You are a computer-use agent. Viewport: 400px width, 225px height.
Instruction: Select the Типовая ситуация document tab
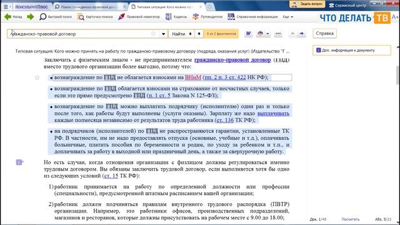pyautogui.click(x=164, y=7)
